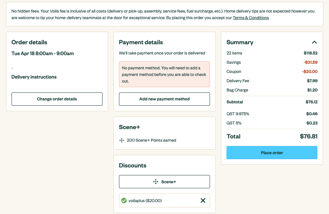Click the No payment method warning box
Screen dimensions: 329x214
coord(164,74)
